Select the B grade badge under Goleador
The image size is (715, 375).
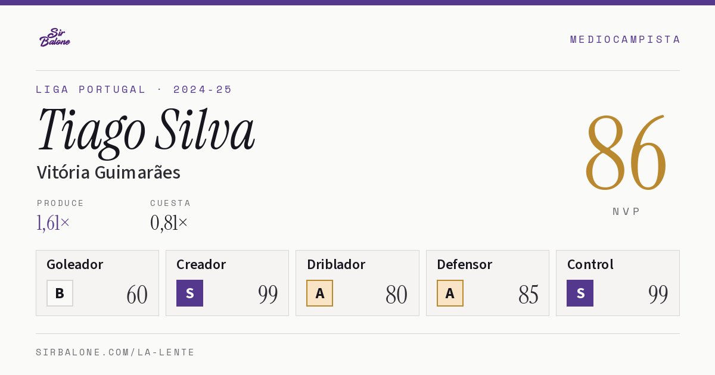(60, 293)
